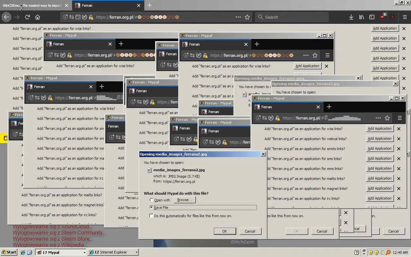The width and height of the screenshot is (411, 257).
Task: Open the uBlock Origin extension icon
Action: tap(382, 17)
